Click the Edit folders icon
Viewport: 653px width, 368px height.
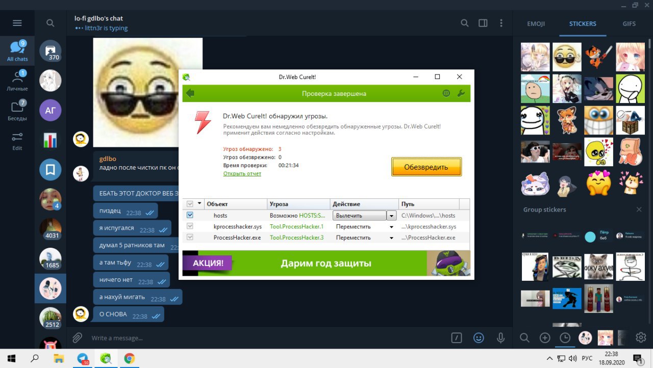click(17, 141)
